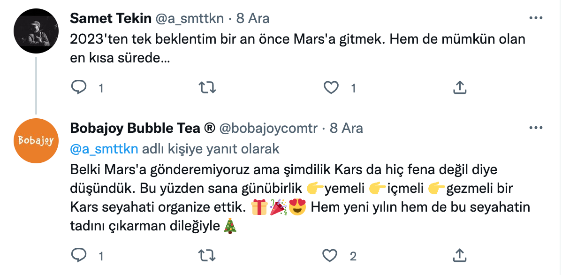The image size is (562, 275).
Task: Open Bobajoy reply's 8 Ara timestamp
Action: pyautogui.click(x=346, y=128)
